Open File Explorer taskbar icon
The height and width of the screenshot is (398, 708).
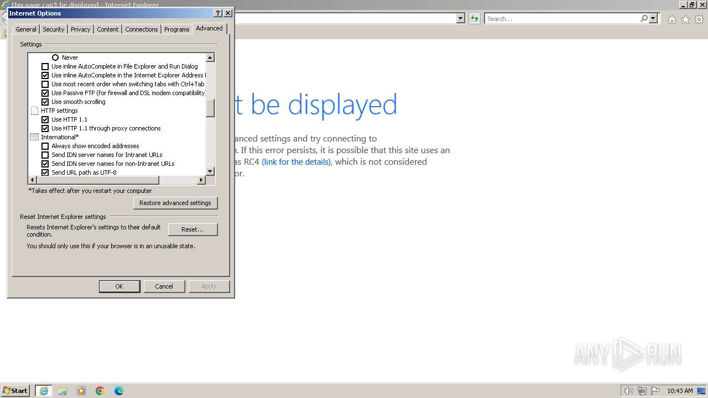coord(63,391)
